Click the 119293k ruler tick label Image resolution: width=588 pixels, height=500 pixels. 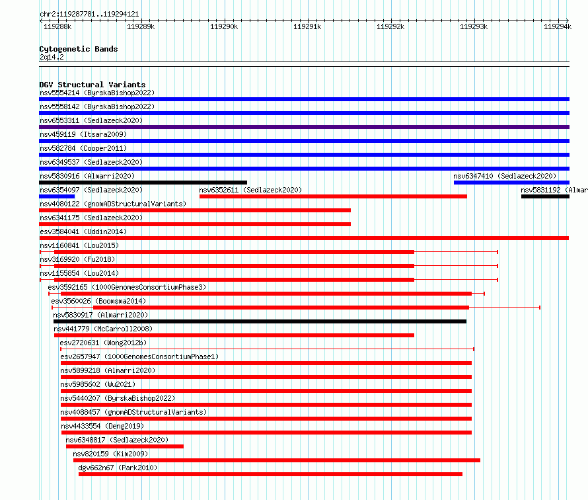[x=474, y=26]
